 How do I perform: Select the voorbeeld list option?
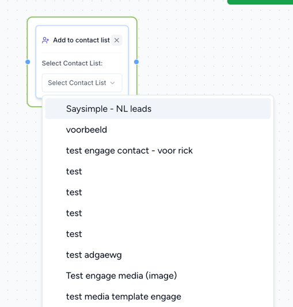click(x=158, y=130)
